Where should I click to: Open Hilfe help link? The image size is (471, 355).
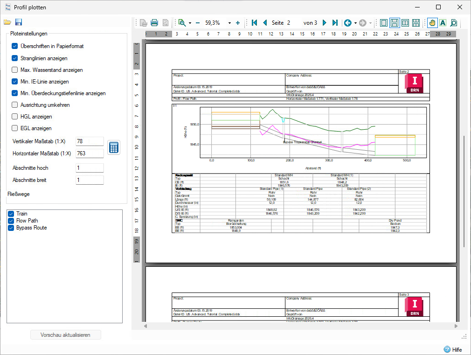[453, 349]
